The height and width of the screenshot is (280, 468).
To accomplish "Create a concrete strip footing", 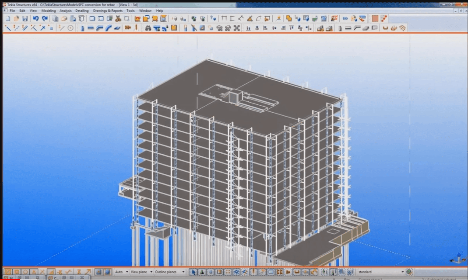I will point(329,28).
